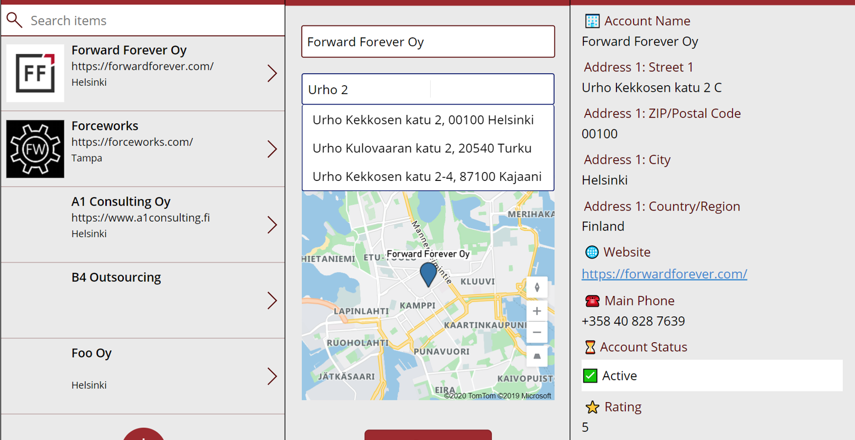Click the round red add button
The image size is (855, 440).
tap(143, 434)
